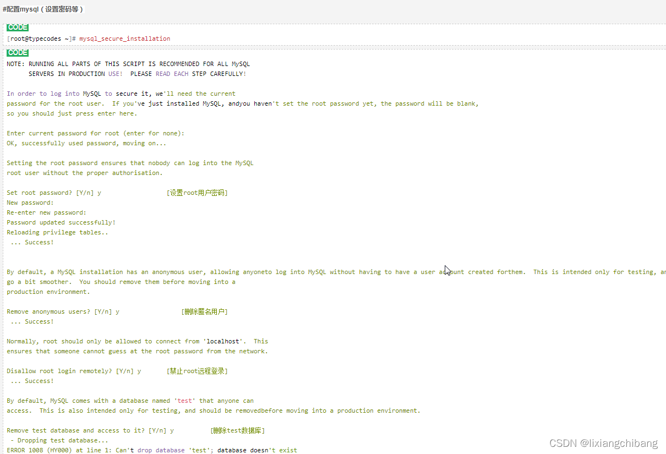
Task: Click the 'ERROR 1008 (HY000)' line
Action: tap(152, 450)
